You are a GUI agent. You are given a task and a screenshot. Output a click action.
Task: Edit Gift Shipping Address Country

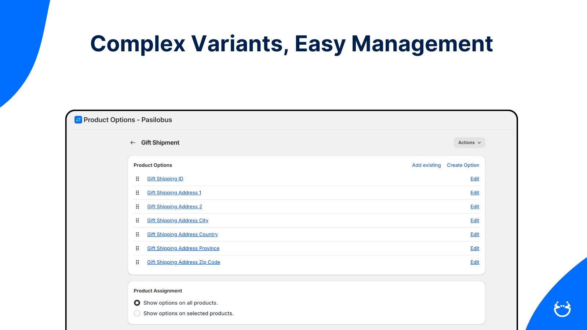[475, 234]
